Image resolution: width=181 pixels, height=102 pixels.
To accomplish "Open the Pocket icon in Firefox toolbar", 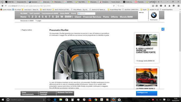I will [161, 6].
